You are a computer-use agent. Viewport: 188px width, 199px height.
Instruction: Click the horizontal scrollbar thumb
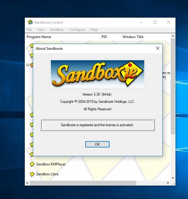pyautogui.click(x=83, y=183)
